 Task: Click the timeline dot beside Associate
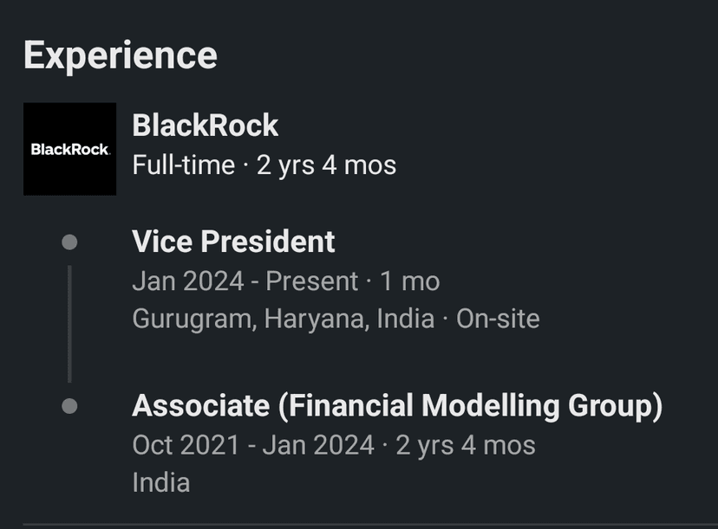pos(70,405)
